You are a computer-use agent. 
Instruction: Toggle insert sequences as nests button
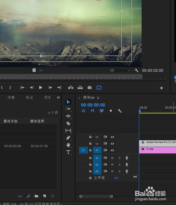tap(83, 111)
